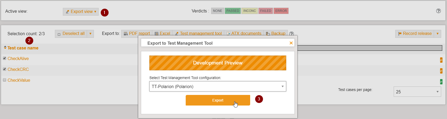Check the CheckValue test case checkbox
The image size is (447, 119).
pos(5,80)
